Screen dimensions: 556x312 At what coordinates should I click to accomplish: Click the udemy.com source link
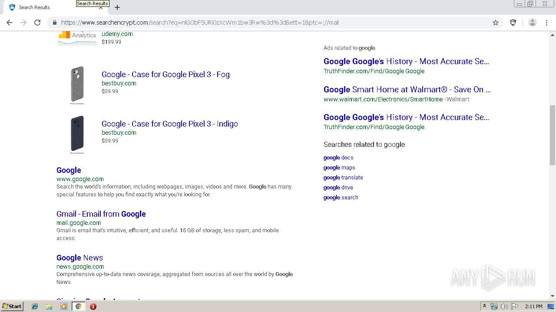[117, 34]
